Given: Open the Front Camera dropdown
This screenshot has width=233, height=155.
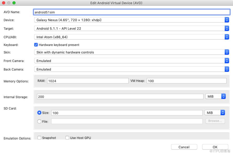Looking at the screenshot, I should pos(132,61).
